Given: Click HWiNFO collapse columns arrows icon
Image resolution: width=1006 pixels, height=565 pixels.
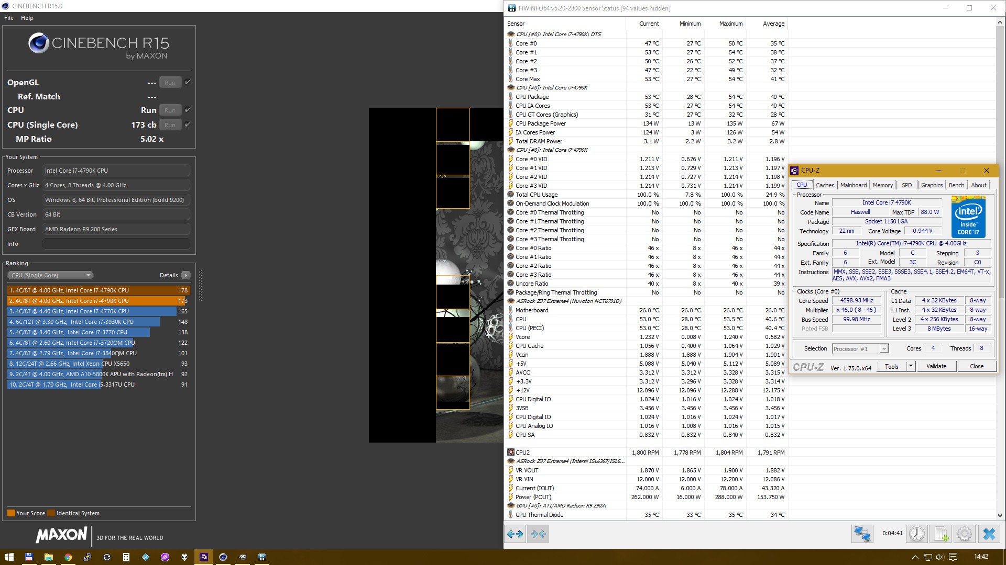Looking at the screenshot, I should point(538,534).
